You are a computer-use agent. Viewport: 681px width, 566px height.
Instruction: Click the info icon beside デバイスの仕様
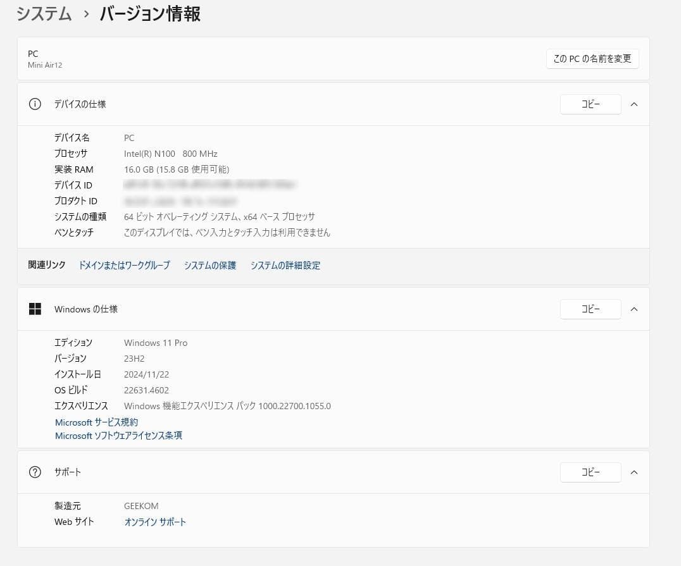35,104
